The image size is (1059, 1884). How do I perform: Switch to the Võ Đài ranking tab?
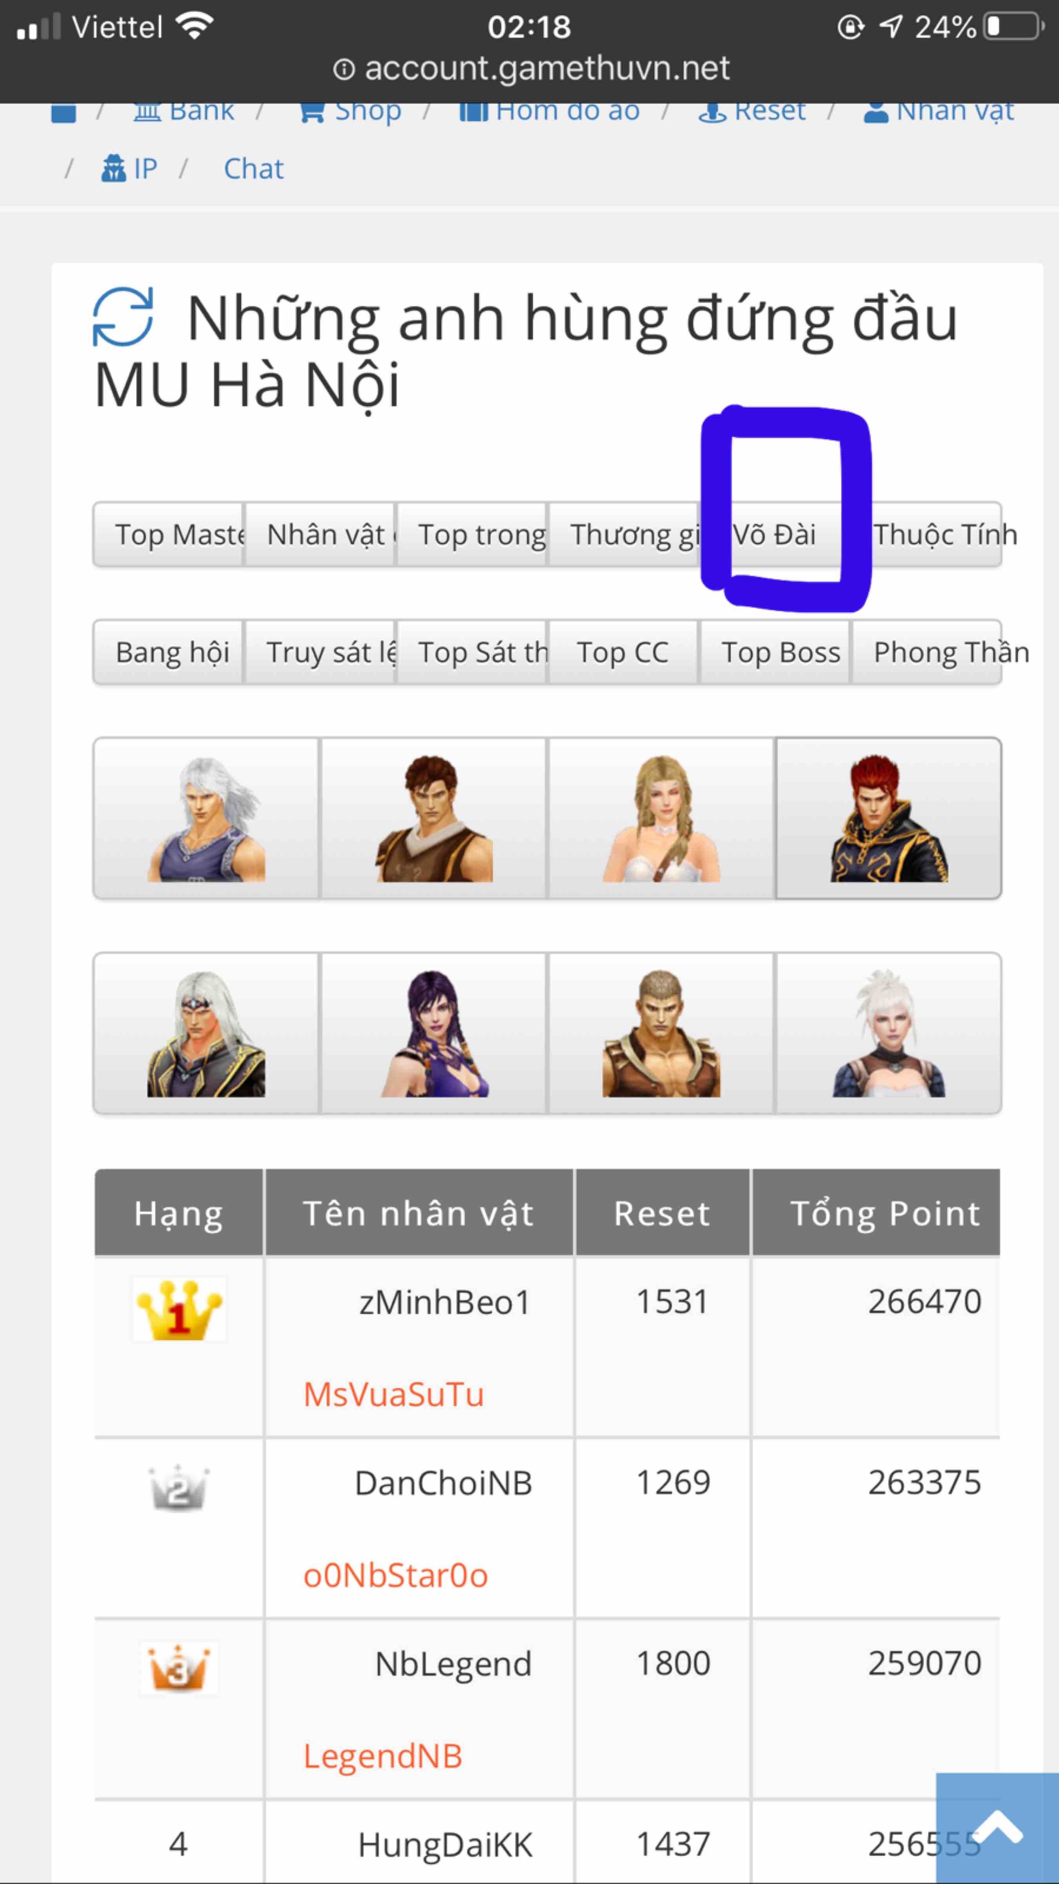point(774,535)
